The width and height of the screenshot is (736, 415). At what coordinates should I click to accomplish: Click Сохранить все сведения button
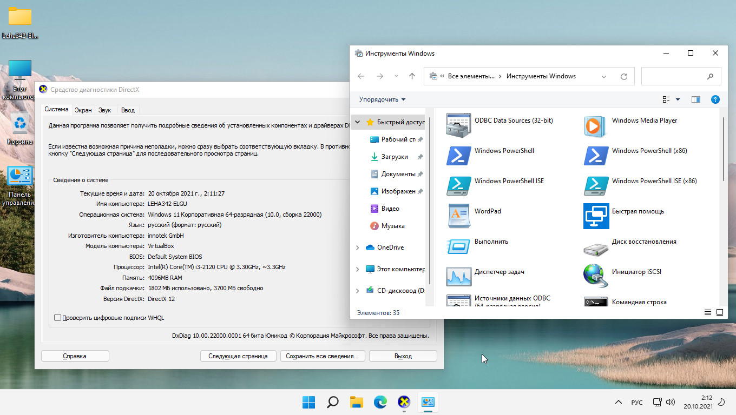point(322,356)
